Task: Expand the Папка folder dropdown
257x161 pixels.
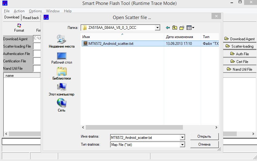Action: (157, 28)
